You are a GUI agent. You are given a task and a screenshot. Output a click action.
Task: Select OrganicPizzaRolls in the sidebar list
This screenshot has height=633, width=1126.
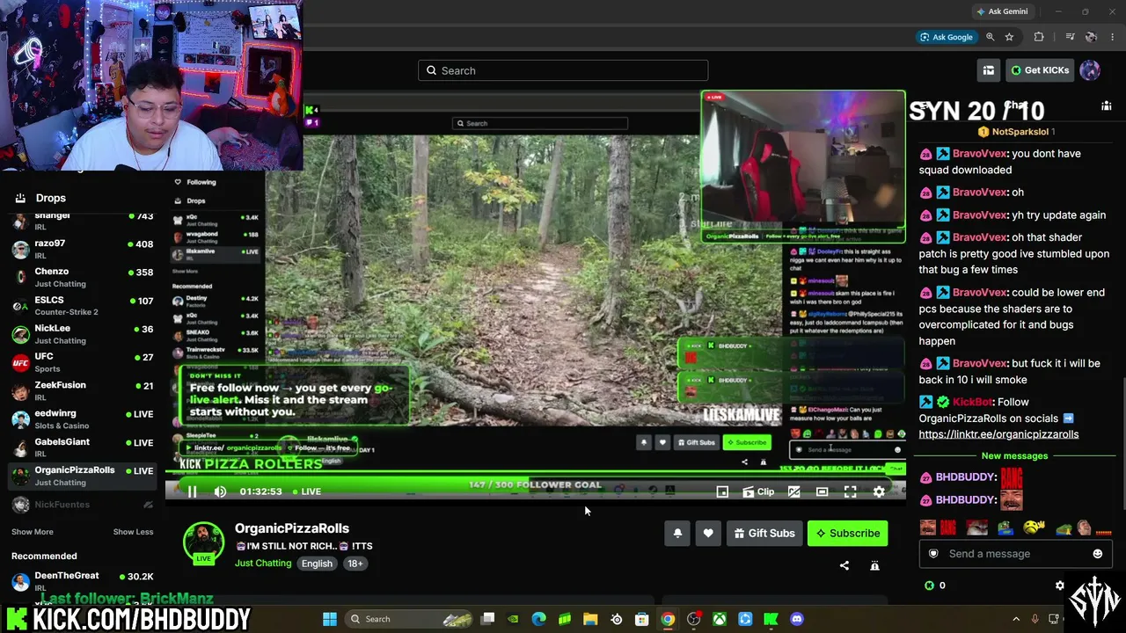(84, 476)
